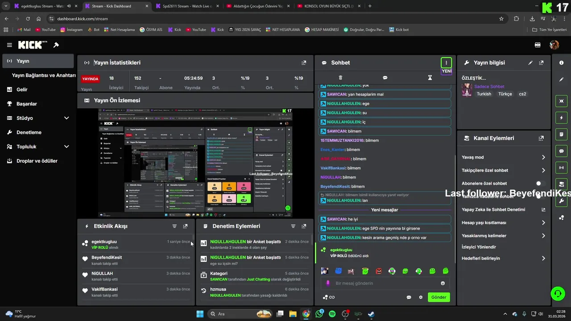
Task: Open the YKS 2026 SAYAÇ bookmark
Action: click(x=244, y=30)
